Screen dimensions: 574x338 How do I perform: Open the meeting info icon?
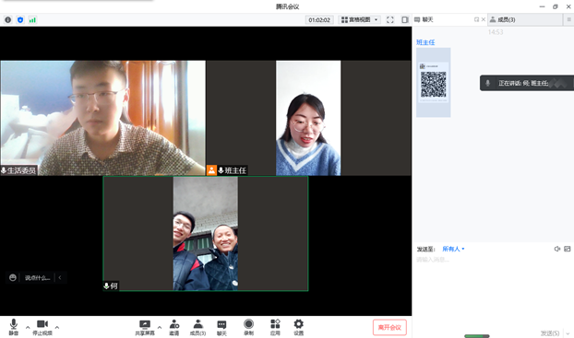click(x=7, y=19)
